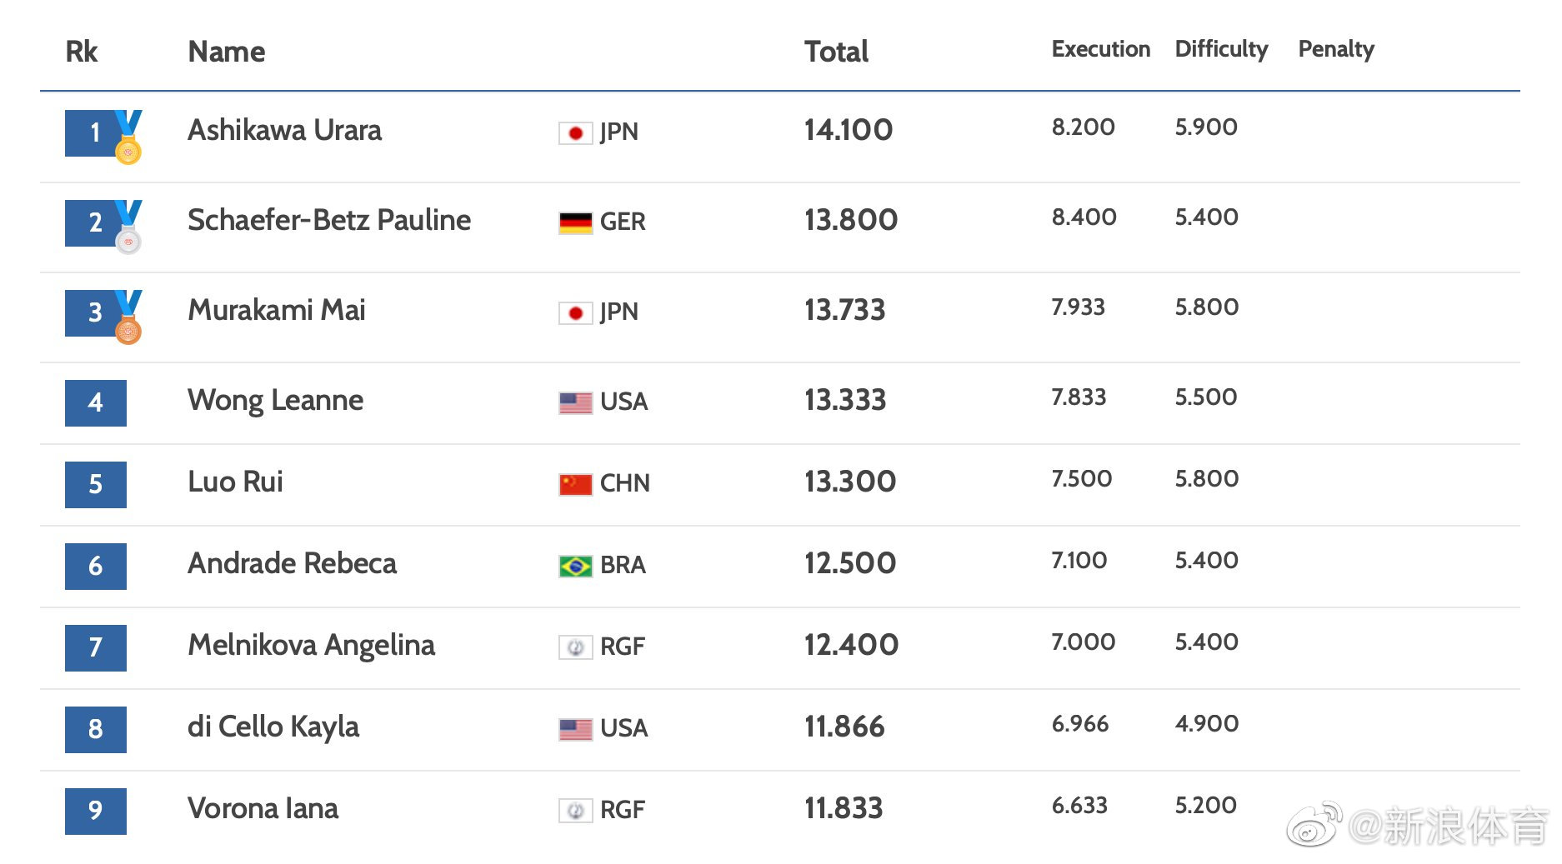Click the China flag beside CHN
This screenshot has height=864, width=1562.
pos(575,484)
